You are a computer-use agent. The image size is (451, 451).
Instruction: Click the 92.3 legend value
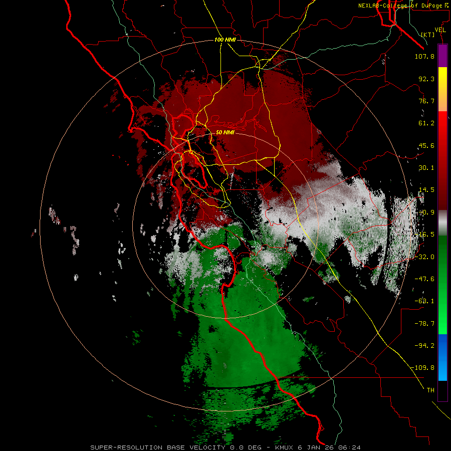pos(426,79)
